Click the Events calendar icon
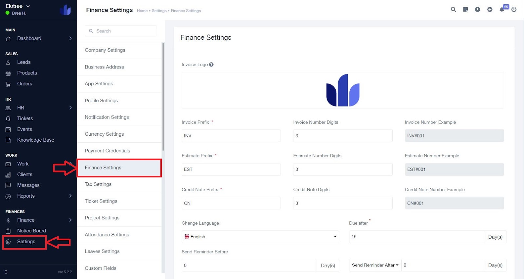524x279 pixels. (8, 130)
